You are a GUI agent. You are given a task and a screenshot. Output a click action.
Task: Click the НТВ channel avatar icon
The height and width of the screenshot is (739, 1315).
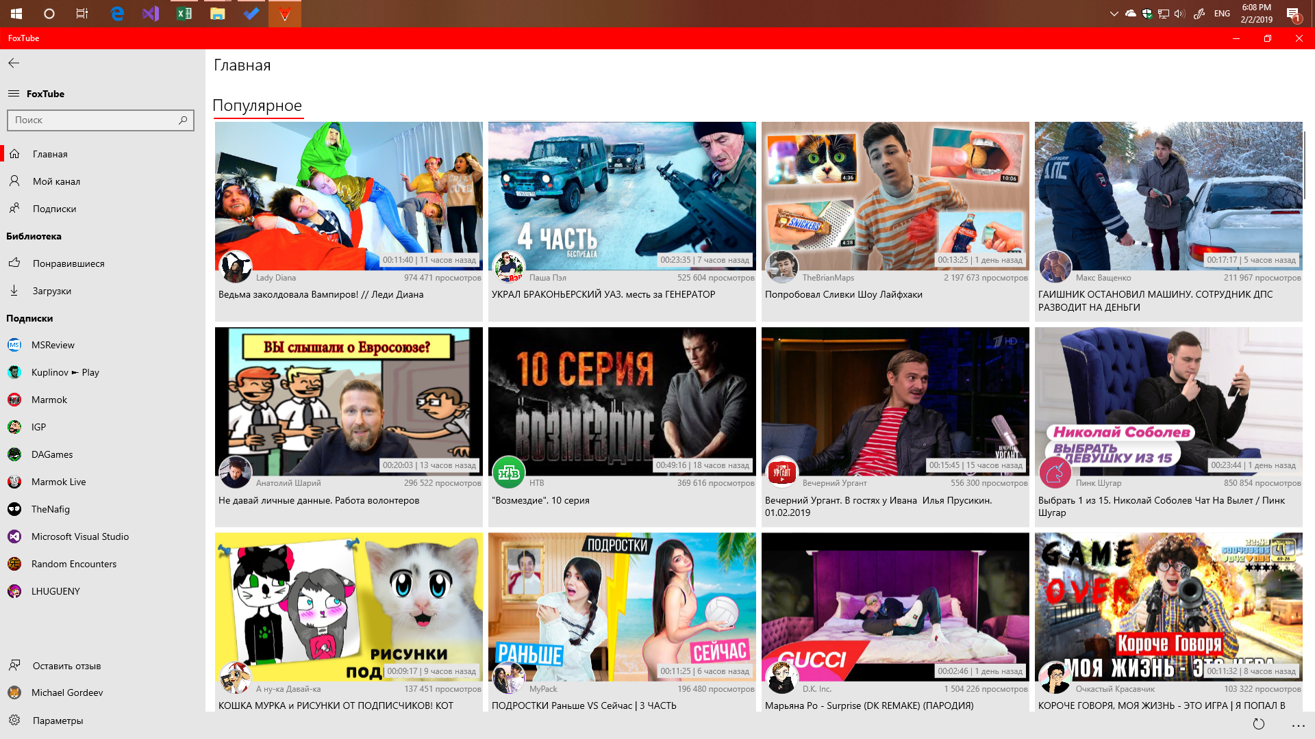pyautogui.click(x=509, y=473)
